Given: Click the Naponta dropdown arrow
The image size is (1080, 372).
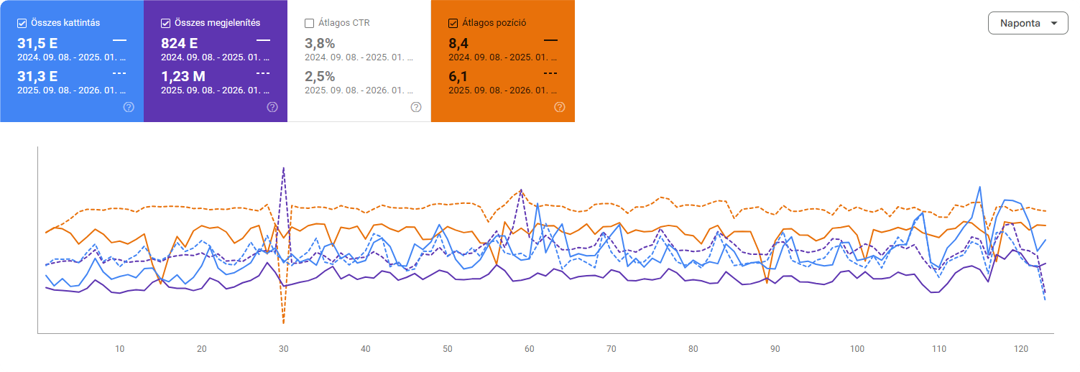Looking at the screenshot, I should point(1054,23).
